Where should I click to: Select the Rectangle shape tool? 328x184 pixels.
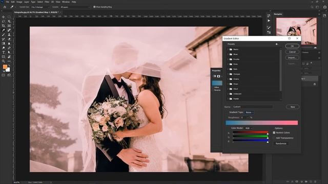[4, 57]
